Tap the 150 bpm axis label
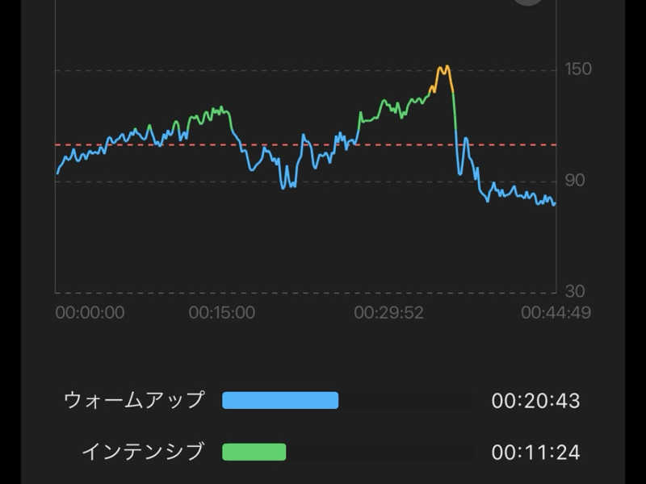 pos(578,69)
